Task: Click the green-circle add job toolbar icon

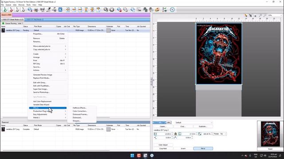Action: tap(5, 10)
